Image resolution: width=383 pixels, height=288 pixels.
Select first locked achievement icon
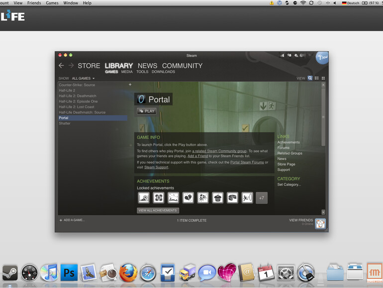(x=144, y=198)
